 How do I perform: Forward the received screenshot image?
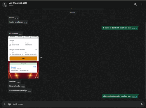coord(41,58)
